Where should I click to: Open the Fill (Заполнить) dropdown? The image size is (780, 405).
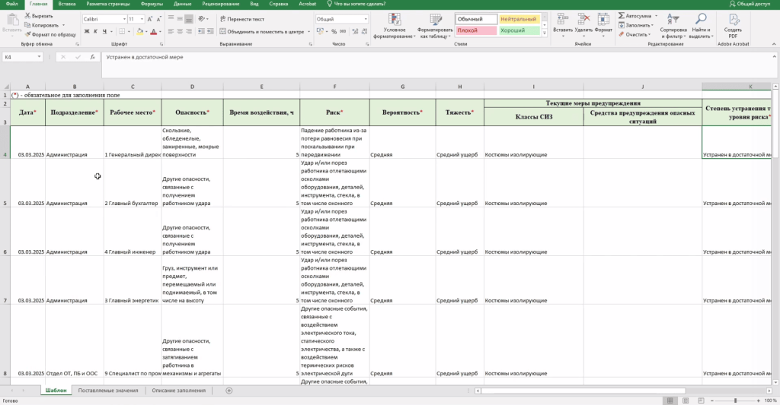[636, 25]
